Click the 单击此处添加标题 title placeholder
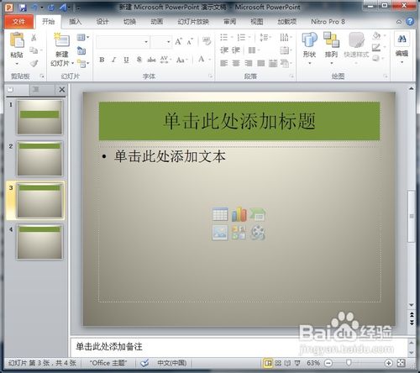 point(239,121)
